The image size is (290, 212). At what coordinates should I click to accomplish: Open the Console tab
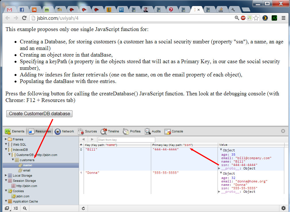(x=174, y=131)
